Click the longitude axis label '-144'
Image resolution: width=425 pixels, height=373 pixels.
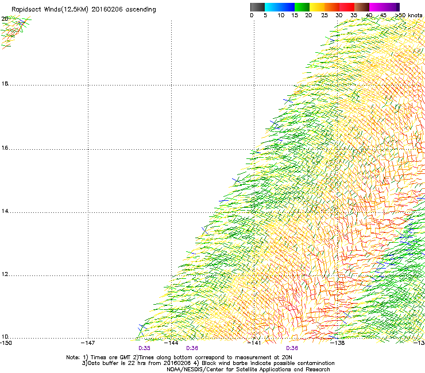click(171, 343)
